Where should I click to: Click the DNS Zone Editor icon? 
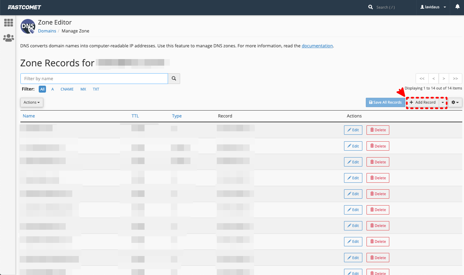tap(28, 26)
